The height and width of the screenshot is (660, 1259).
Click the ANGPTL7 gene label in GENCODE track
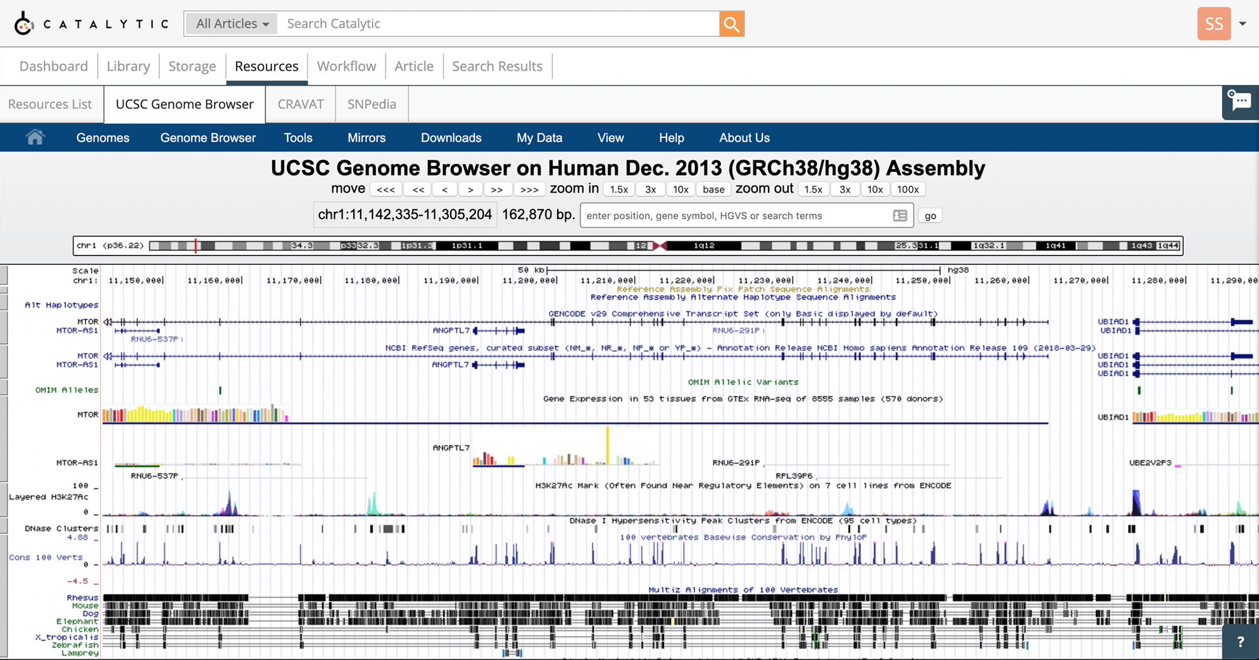[451, 330]
